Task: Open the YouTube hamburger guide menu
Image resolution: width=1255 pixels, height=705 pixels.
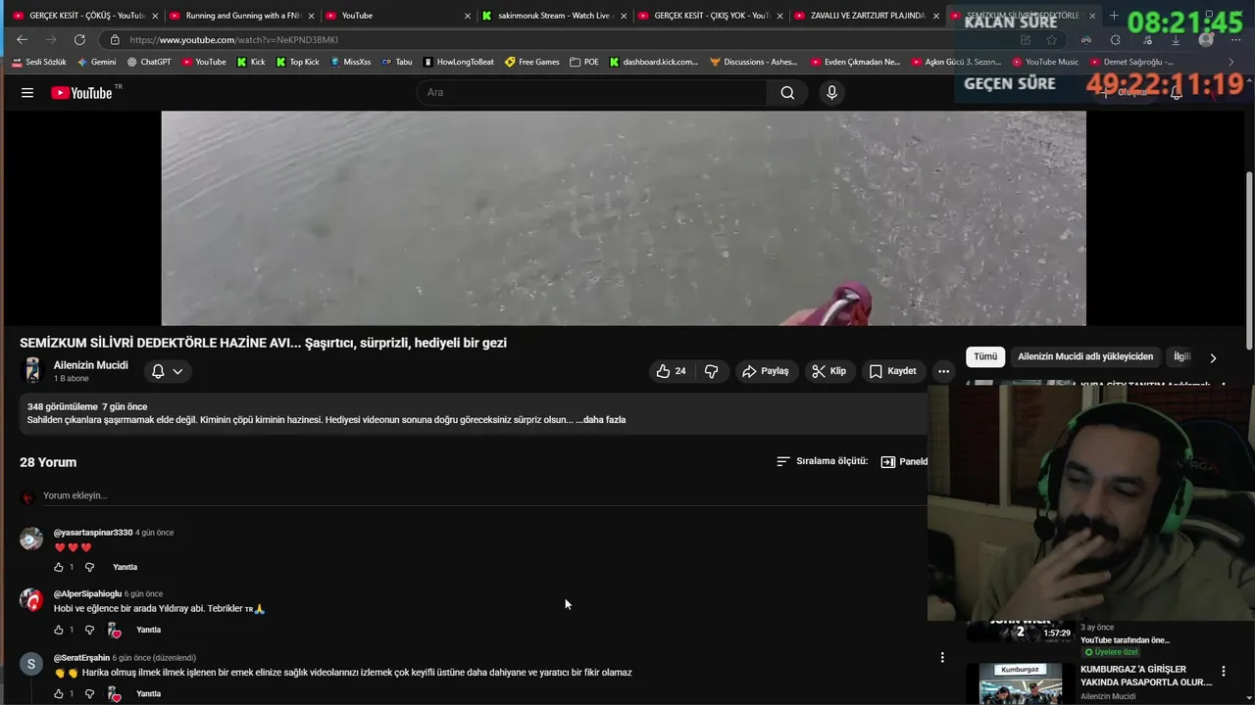Action: (x=27, y=93)
